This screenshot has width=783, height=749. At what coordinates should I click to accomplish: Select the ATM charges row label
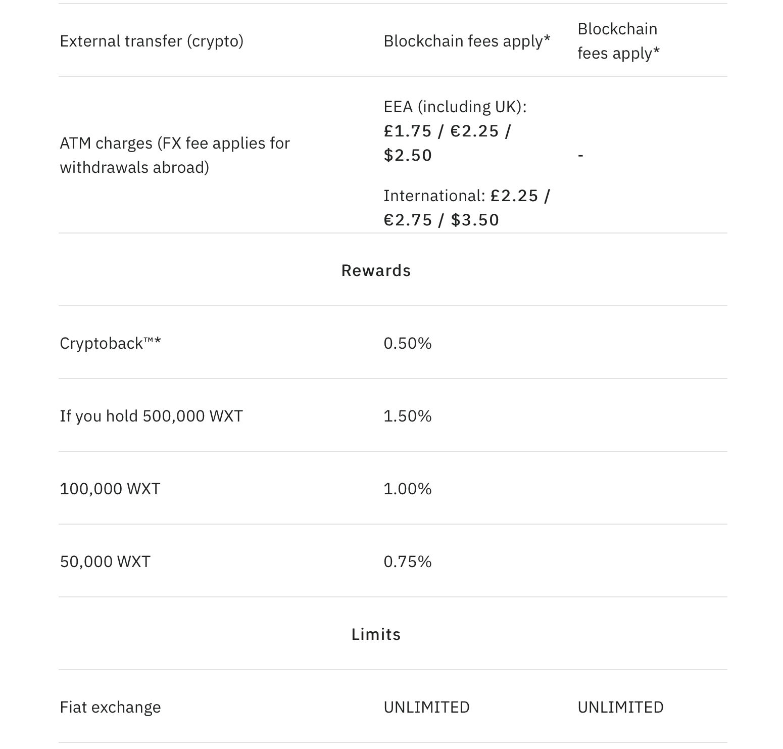coord(175,155)
